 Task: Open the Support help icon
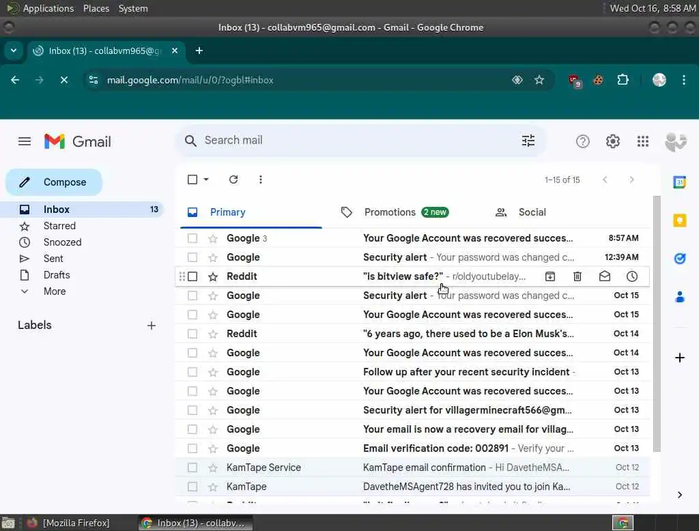point(583,142)
